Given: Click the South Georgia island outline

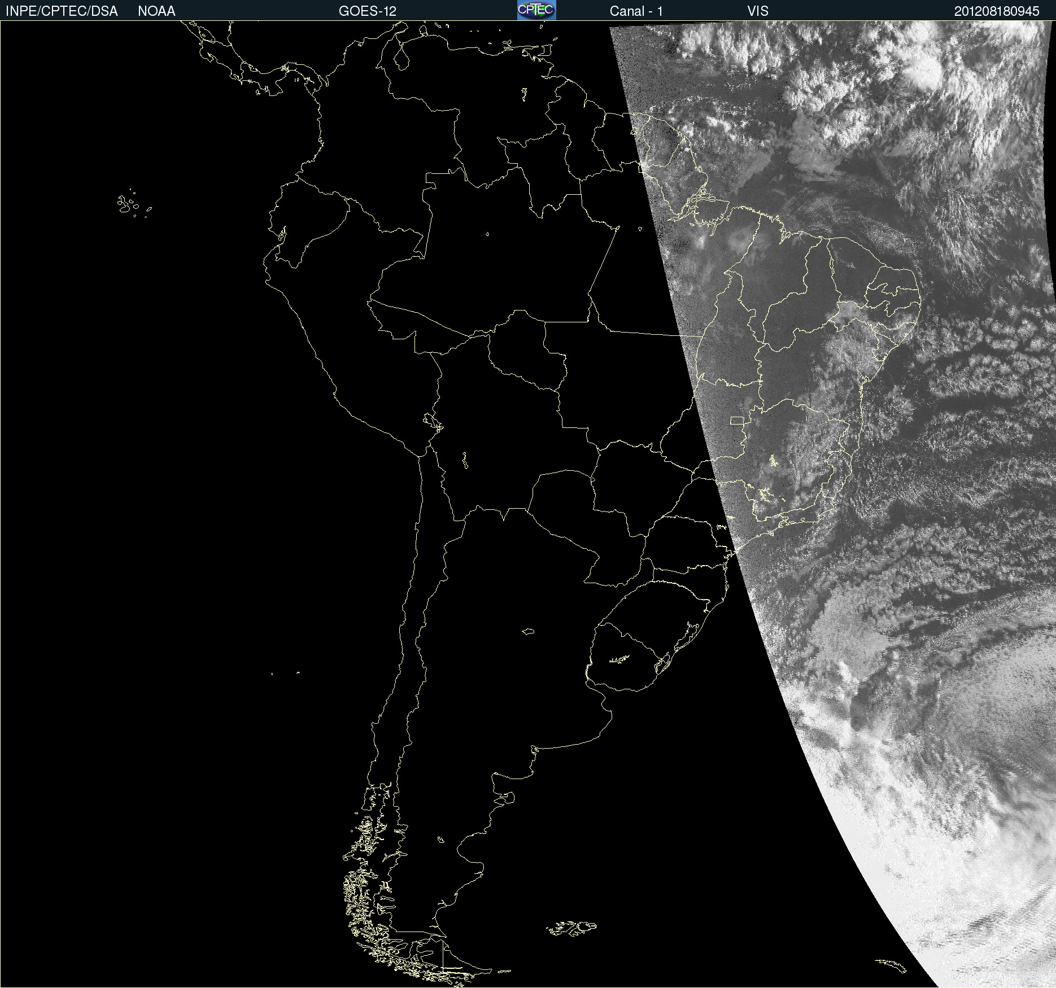Looking at the screenshot, I should click(x=891, y=964).
